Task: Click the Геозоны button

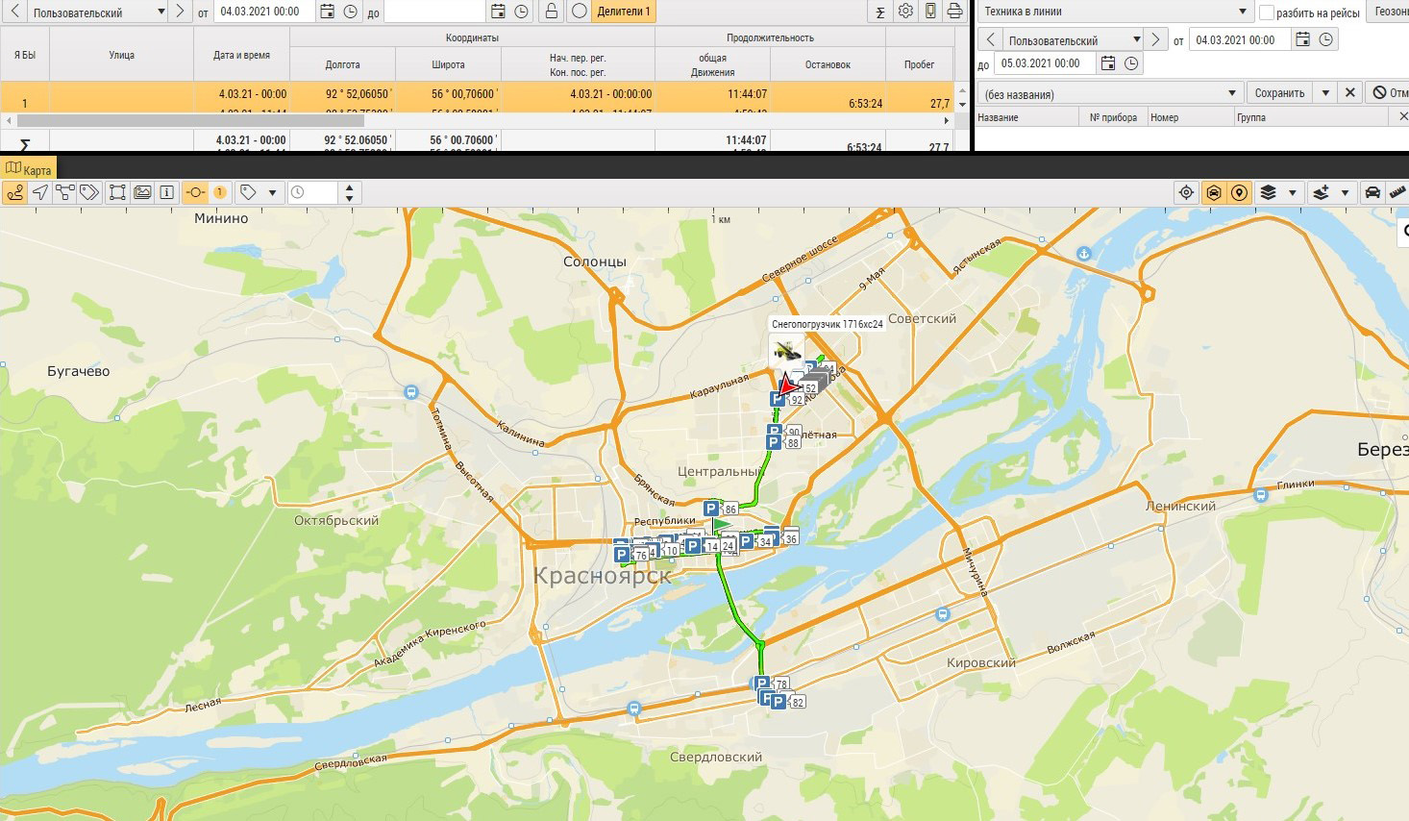Action: coord(1389,12)
